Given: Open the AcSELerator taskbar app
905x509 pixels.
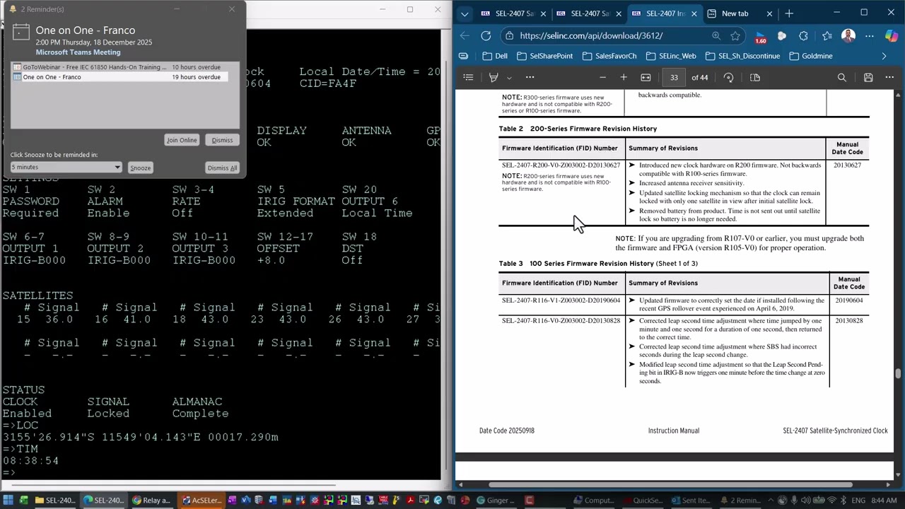Looking at the screenshot, I should pos(202,501).
